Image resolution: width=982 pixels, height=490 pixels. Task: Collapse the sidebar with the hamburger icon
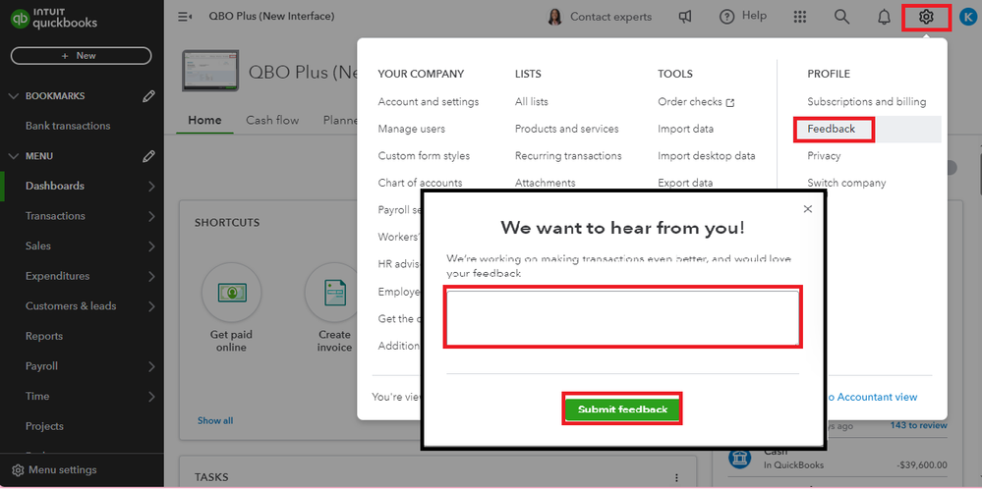point(185,17)
